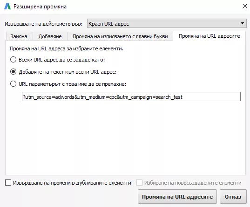Click the AdWords Editor logo icon
Image resolution: width=250 pixels, height=207 pixels.
coord(7,7)
